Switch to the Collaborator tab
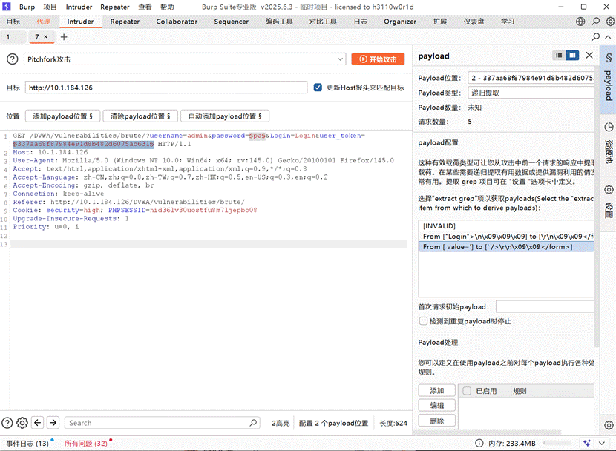Screen dimensions: 616x451 click(x=177, y=22)
